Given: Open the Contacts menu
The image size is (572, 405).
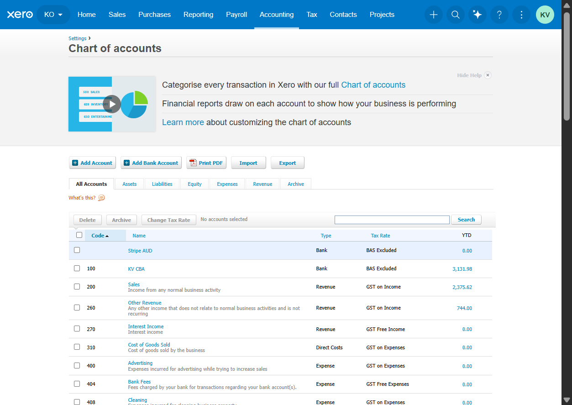Looking at the screenshot, I should pos(343,15).
